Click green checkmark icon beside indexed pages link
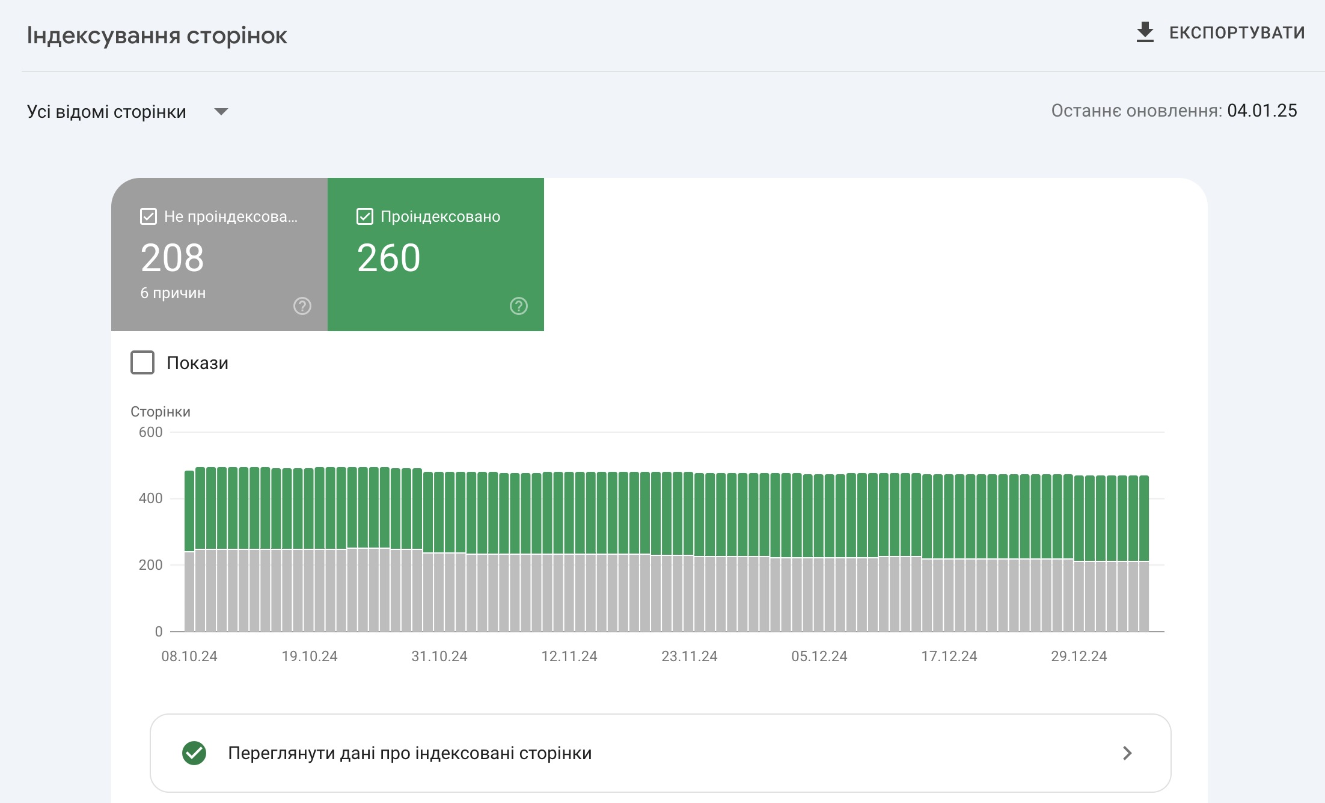This screenshot has height=803, width=1325. tap(194, 753)
